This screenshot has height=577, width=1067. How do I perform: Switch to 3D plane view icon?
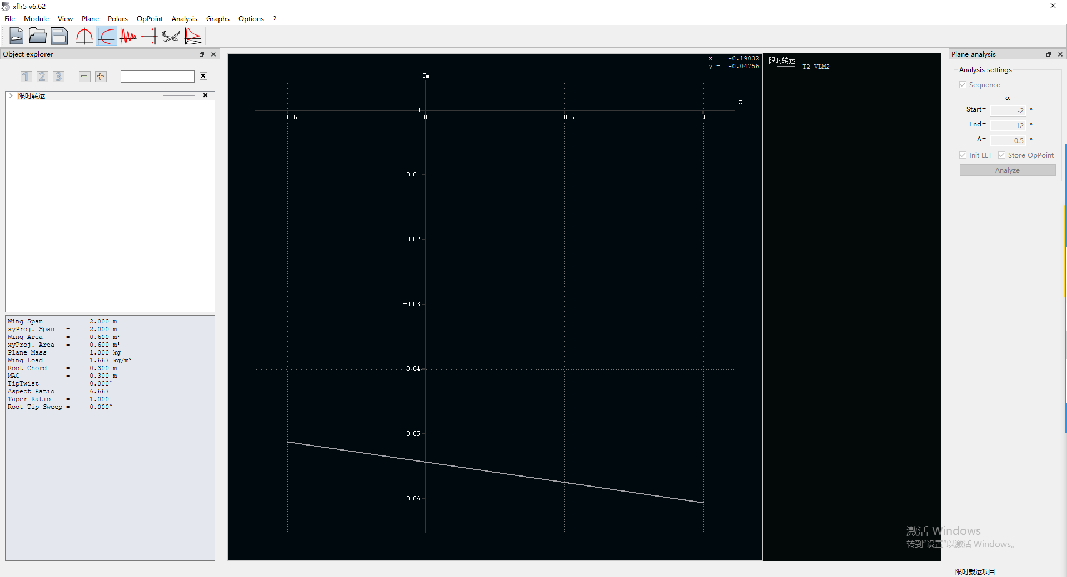[171, 36]
